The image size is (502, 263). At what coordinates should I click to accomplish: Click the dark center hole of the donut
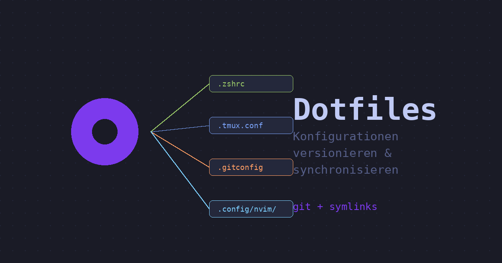(x=105, y=131)
